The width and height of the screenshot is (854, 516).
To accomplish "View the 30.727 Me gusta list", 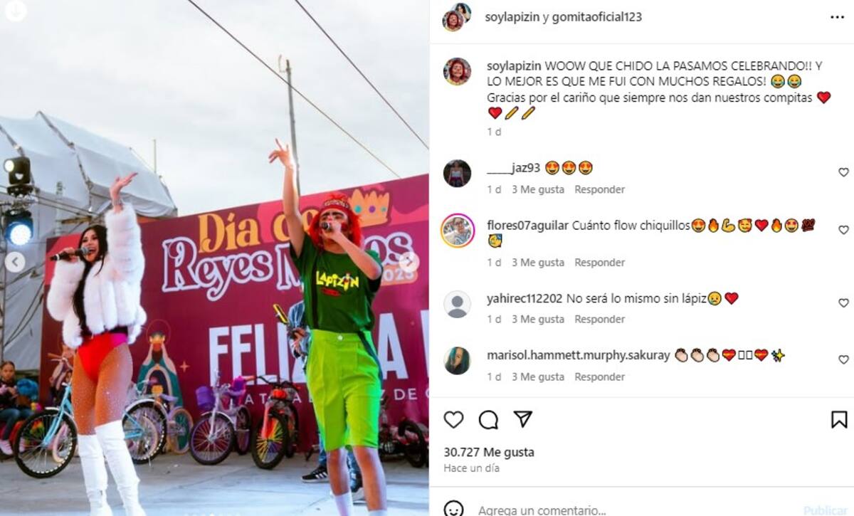I will (x=489, y=452).
